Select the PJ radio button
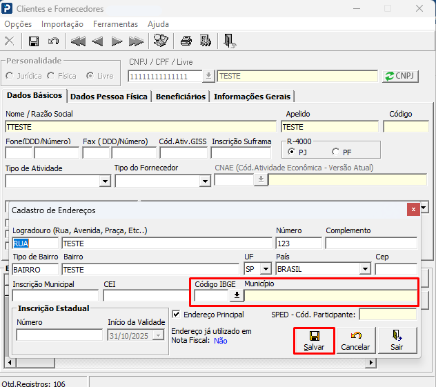Image resolution: width=436 pixels, height=387 pixels. tap(293, 152)
